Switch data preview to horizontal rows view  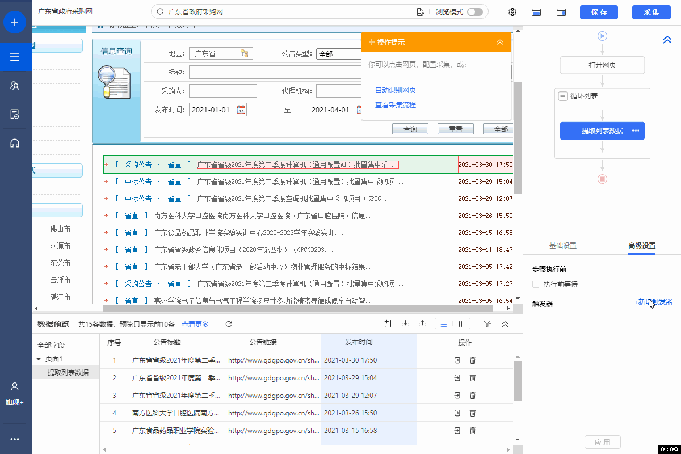[444, 324]
